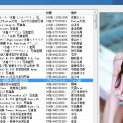Select the model cell 青山めぐ

(x=77, y=40)
